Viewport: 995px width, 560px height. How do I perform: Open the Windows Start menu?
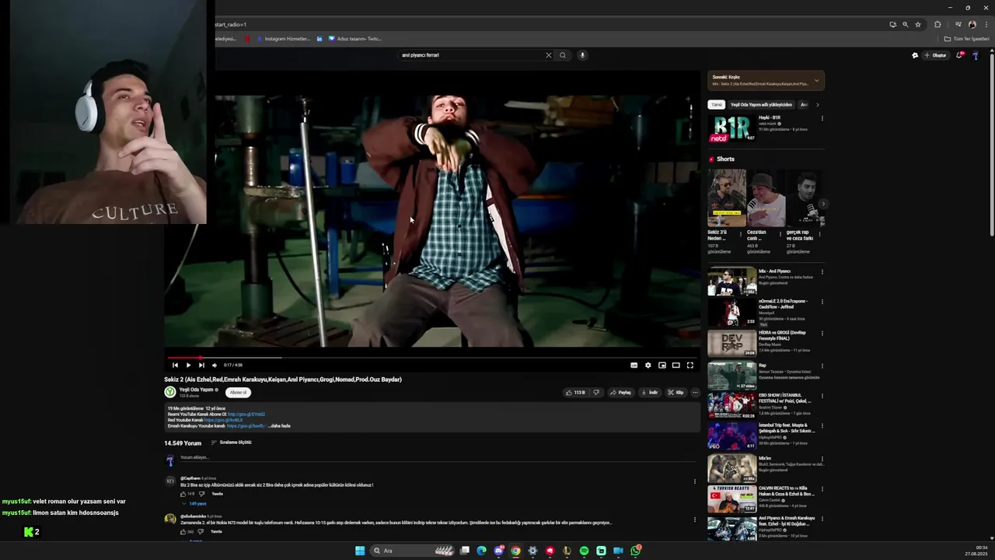pyautogui.click(x=360, y=551)
